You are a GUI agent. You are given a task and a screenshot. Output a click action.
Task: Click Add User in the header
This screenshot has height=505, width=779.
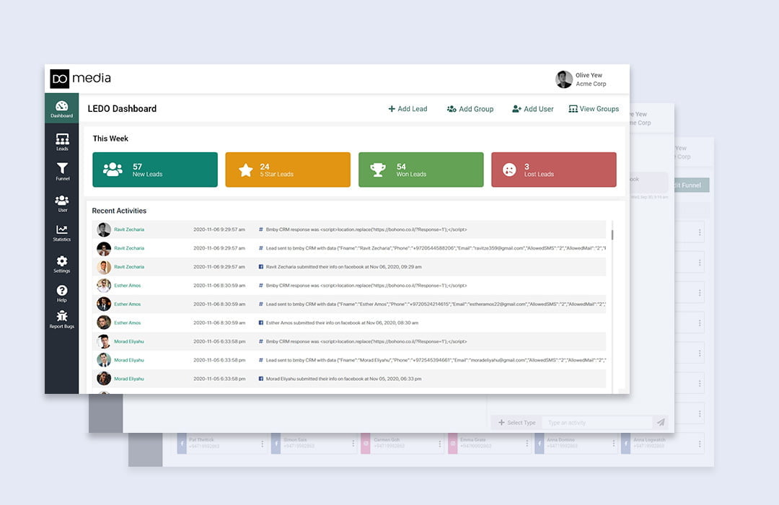click(x=532, y=109)
